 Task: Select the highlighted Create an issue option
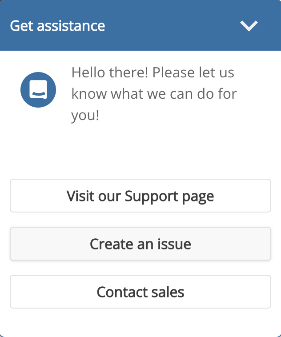[140, 244]
